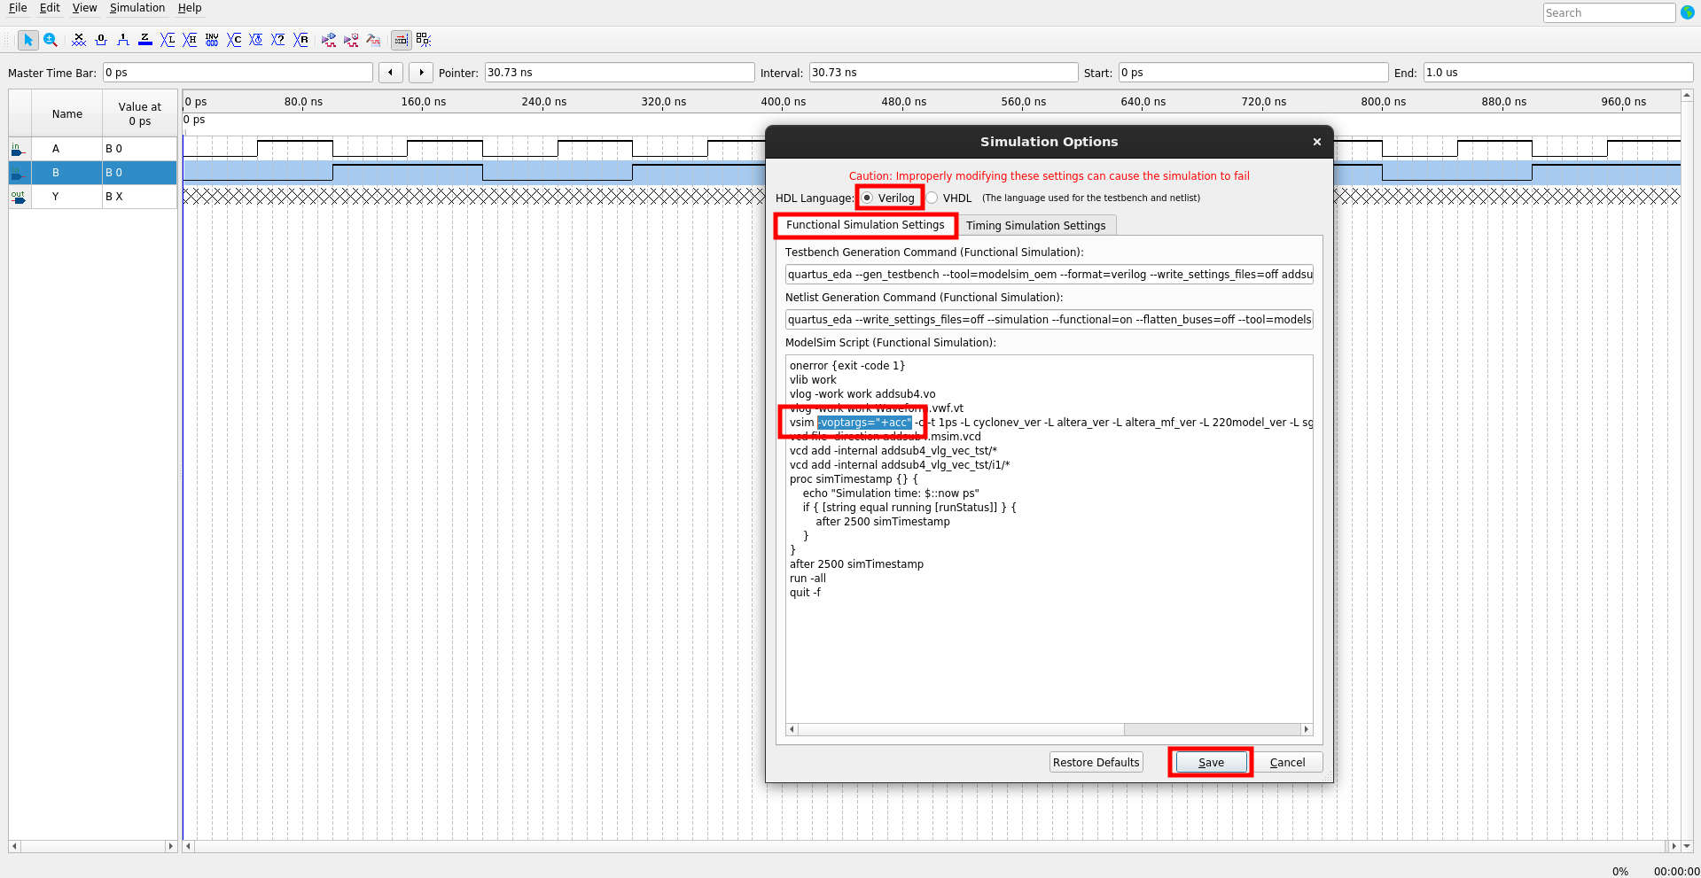
Task: Select VHDL as HDL language
Action: [948, 198]
